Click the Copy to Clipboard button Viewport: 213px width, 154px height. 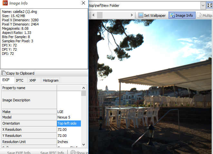(18, 73)
